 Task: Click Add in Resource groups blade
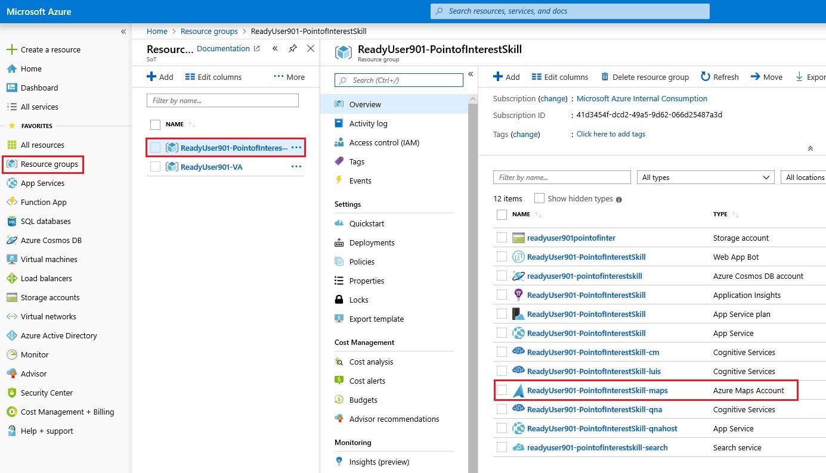pyautogui.click(x=160, y=77)
